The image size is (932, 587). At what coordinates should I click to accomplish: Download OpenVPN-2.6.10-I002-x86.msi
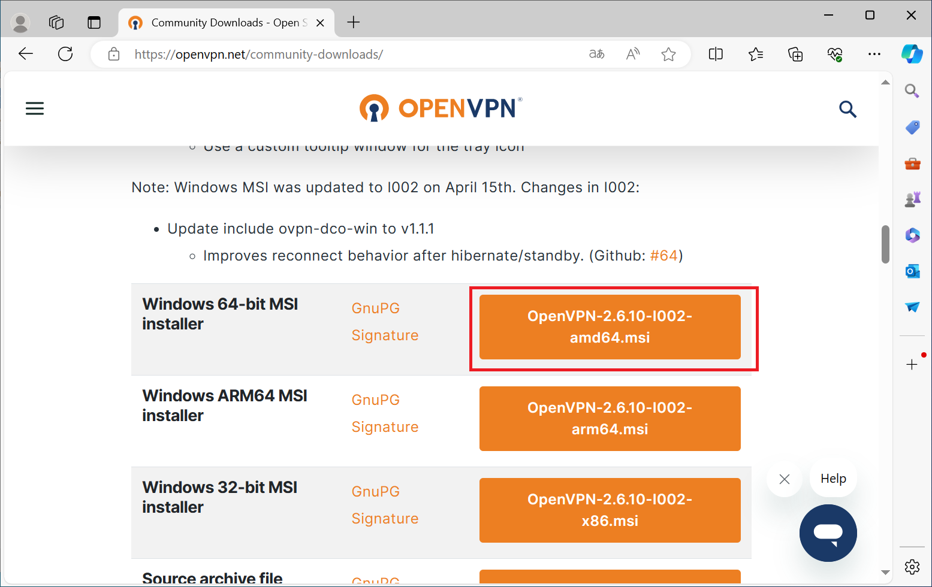click(610, 510)
